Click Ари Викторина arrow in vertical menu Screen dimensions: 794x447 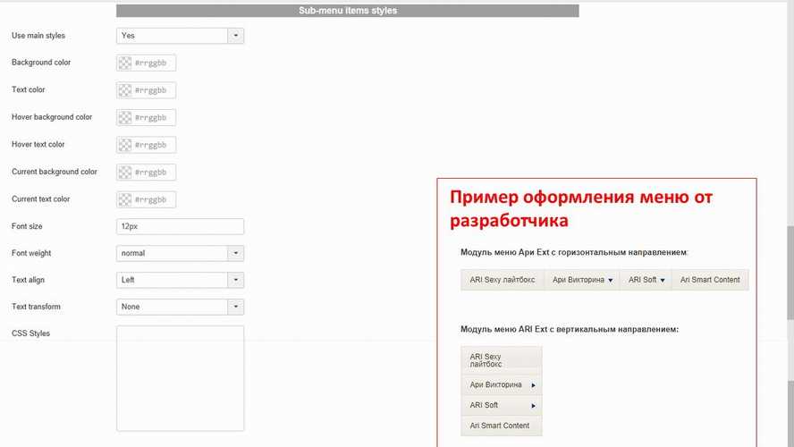pos(534,386)
